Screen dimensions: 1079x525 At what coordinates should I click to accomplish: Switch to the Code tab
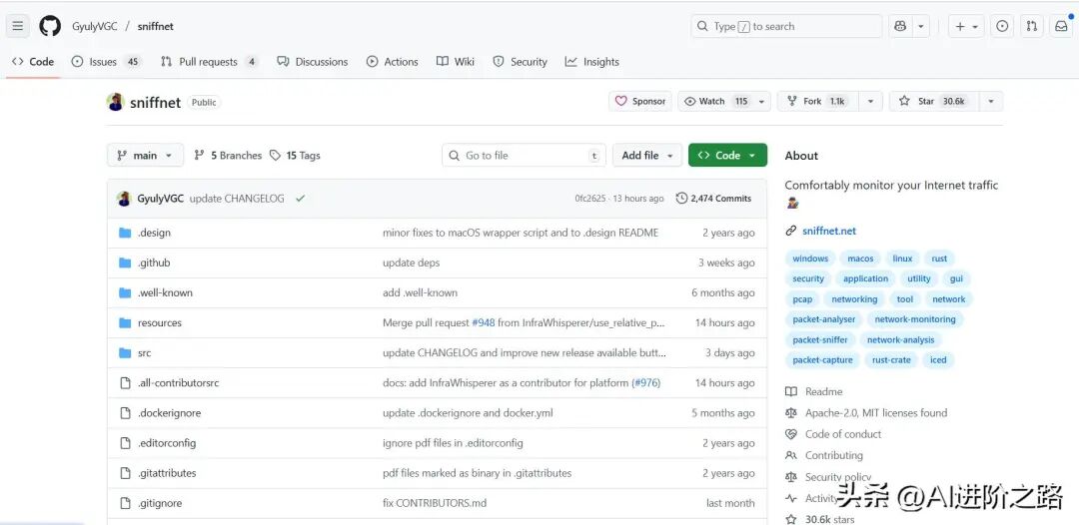pos(33,62)
